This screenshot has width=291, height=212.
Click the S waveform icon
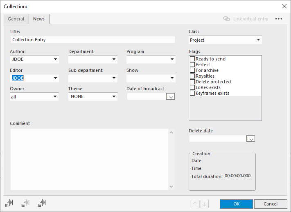41,203
